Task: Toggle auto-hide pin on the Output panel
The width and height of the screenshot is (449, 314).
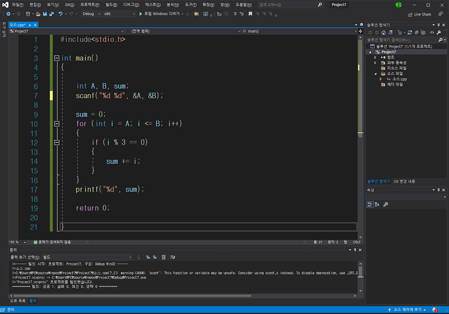Action: (355, 250)
